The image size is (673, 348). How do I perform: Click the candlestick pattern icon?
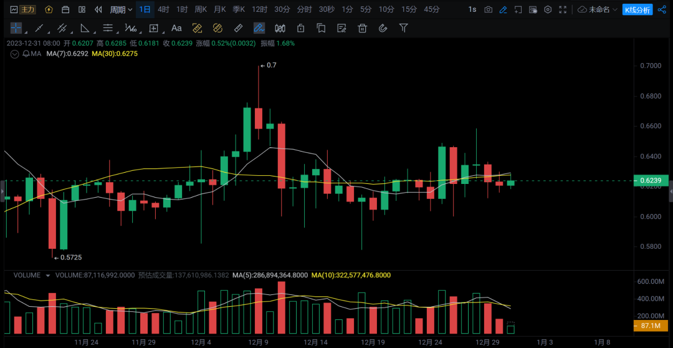(280, 28)
